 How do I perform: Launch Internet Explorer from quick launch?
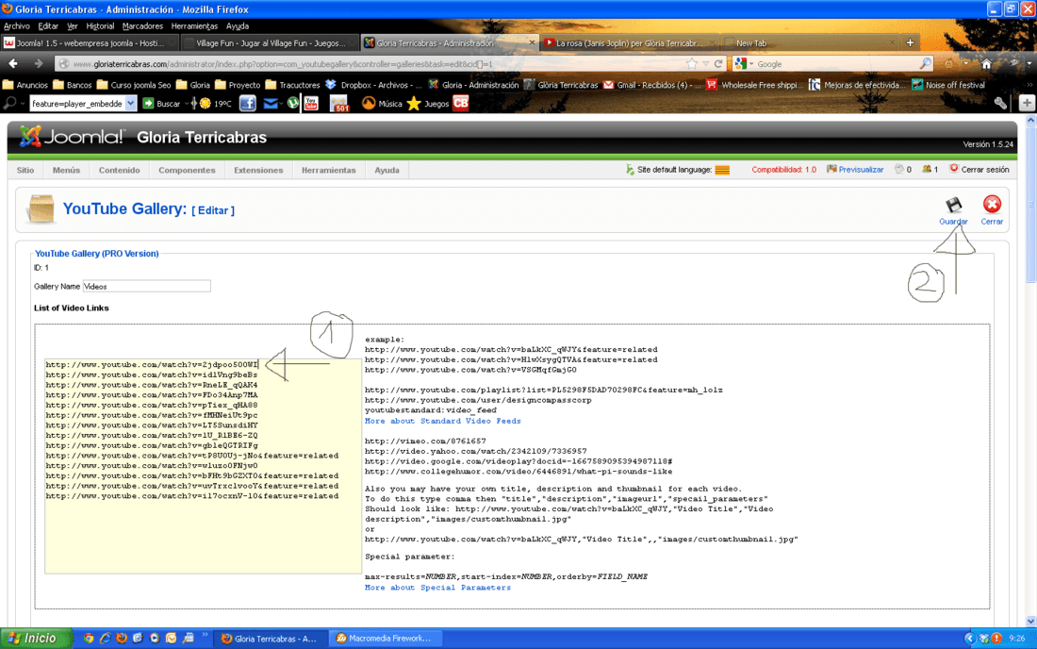106,639
